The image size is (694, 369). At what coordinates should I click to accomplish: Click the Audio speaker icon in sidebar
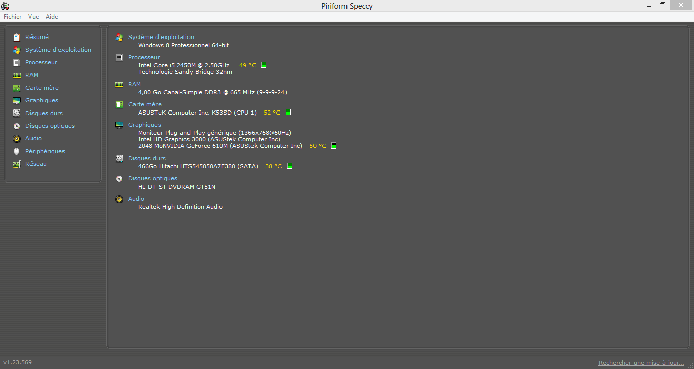tap(17, 138)
